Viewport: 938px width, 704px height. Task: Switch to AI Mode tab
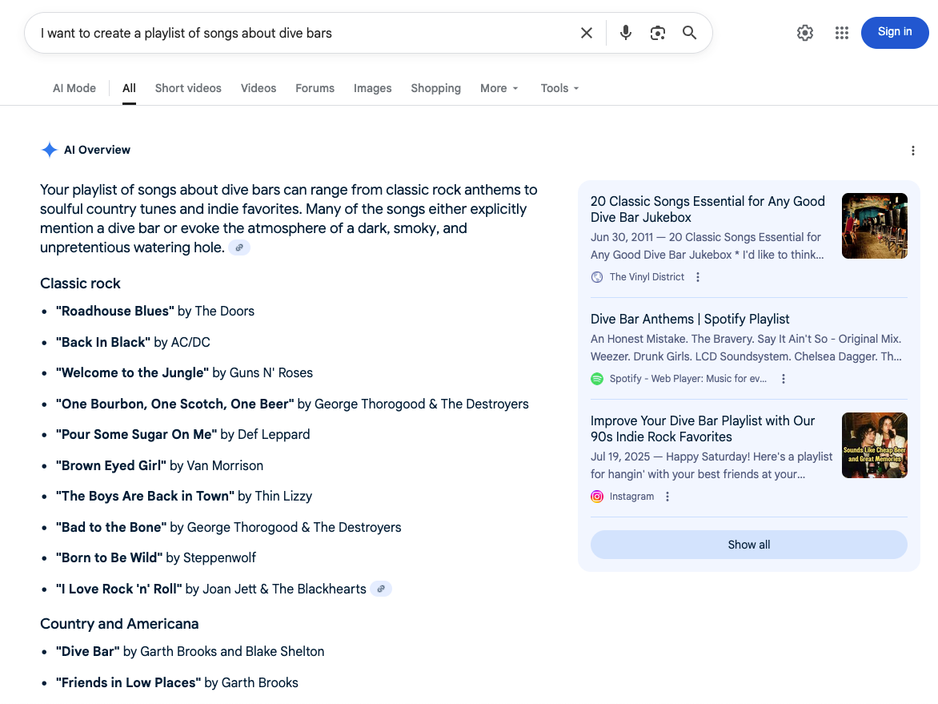tap(74, 88)
